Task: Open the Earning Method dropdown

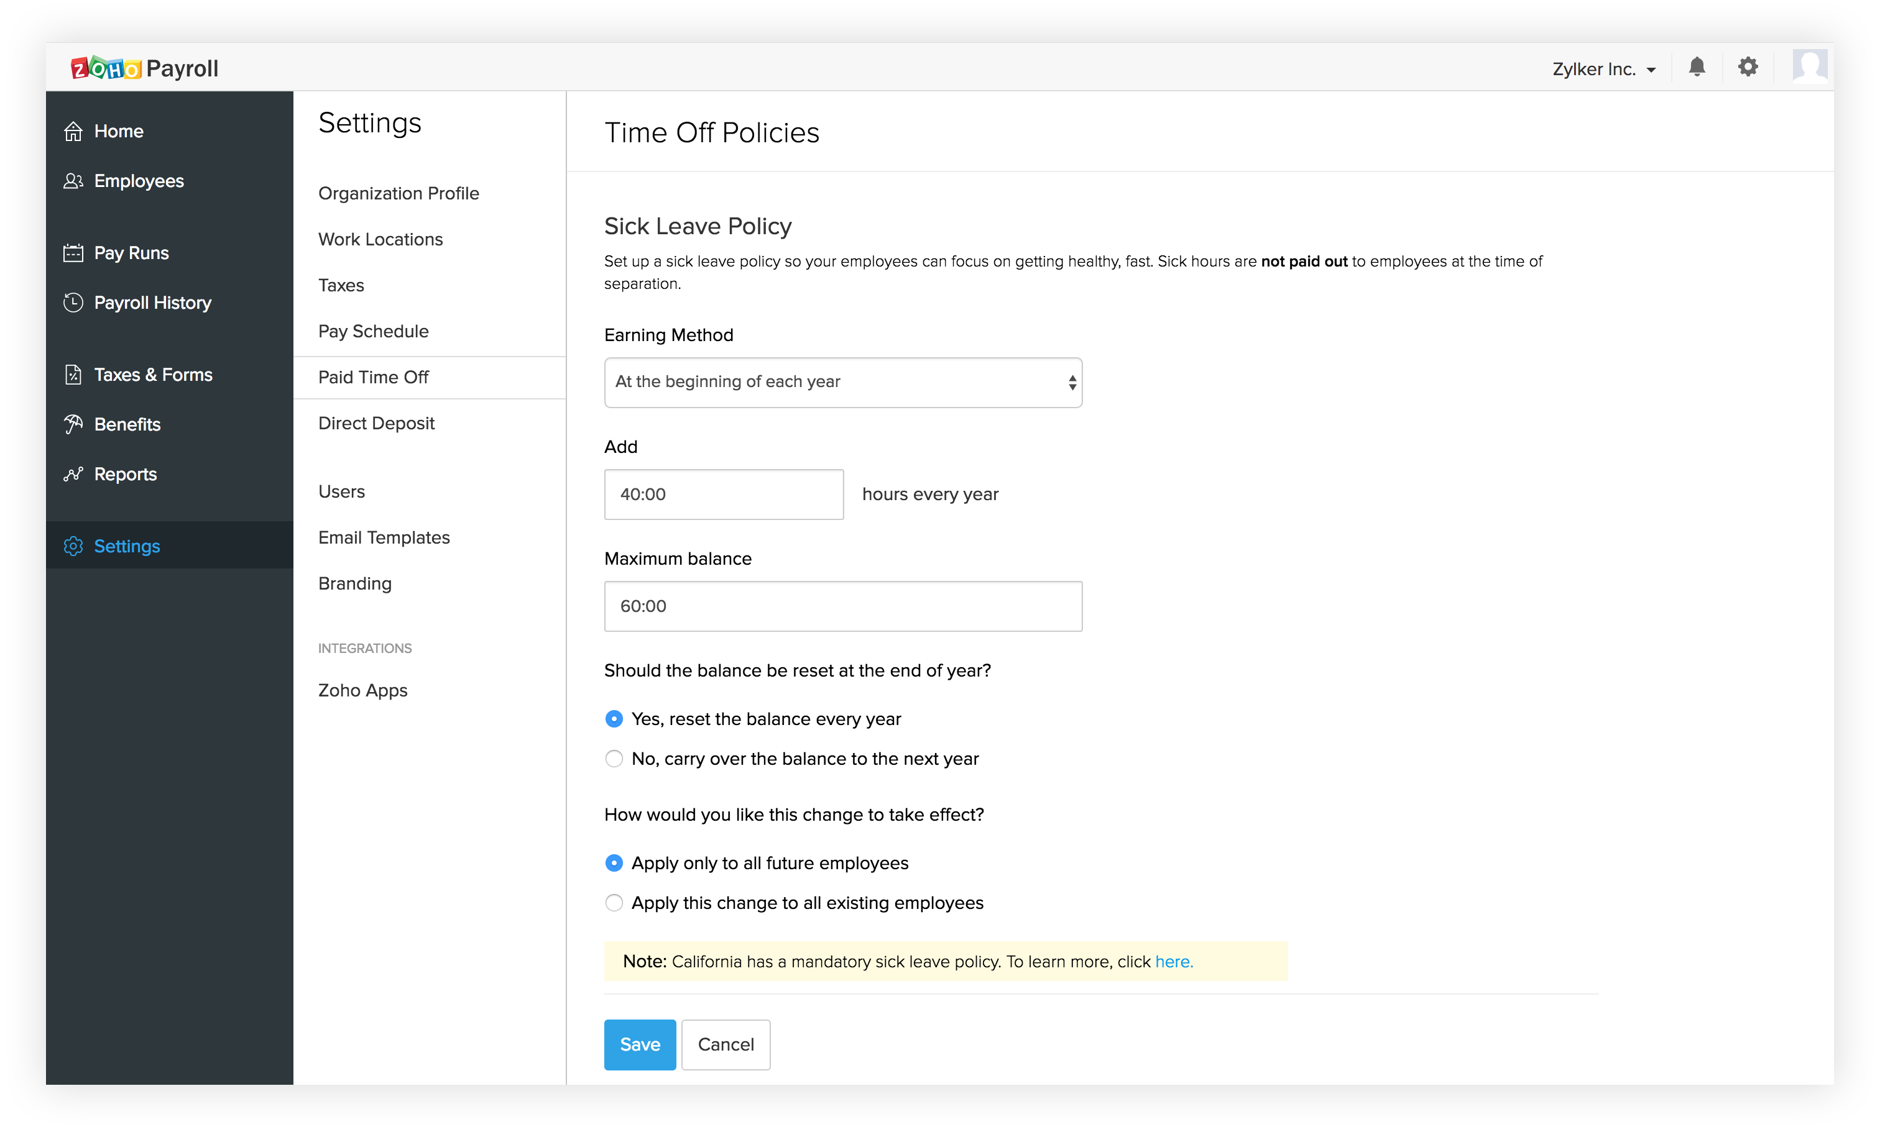Action: [842, 382]
